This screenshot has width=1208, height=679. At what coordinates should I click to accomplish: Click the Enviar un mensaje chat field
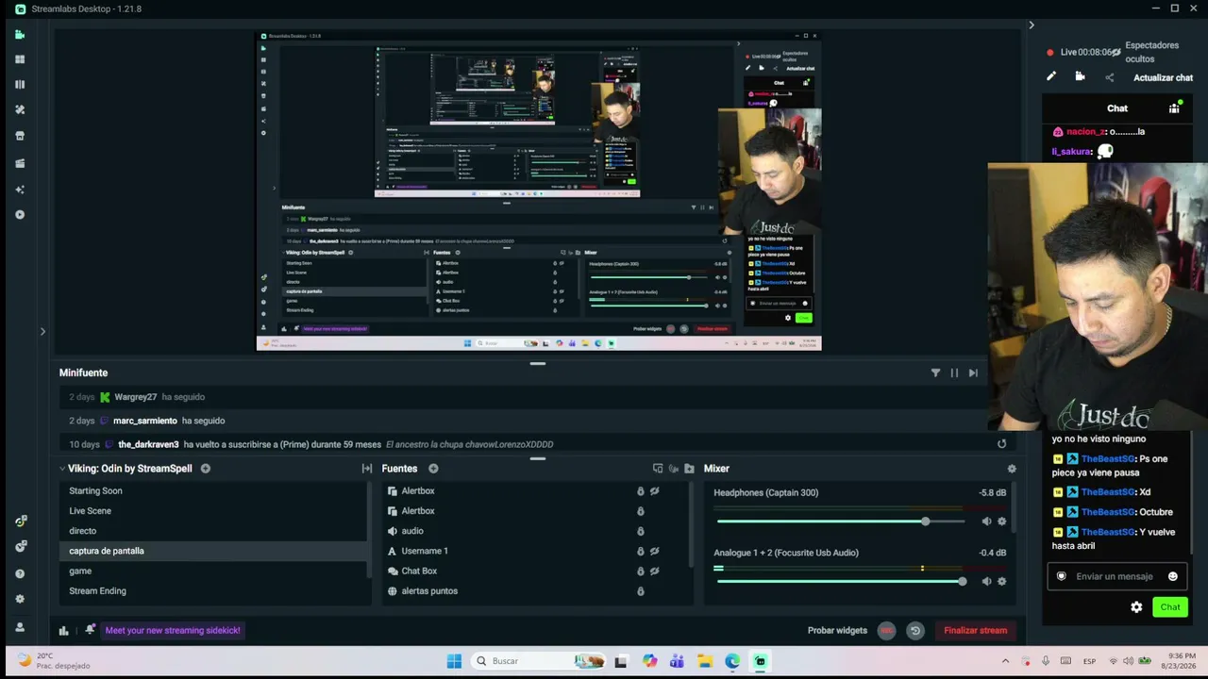(1116, 576)
